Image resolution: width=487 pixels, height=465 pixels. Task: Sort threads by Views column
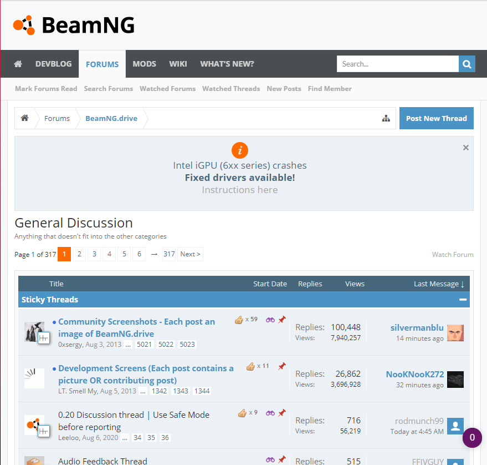pyautogui.click(x=355, y=284)
